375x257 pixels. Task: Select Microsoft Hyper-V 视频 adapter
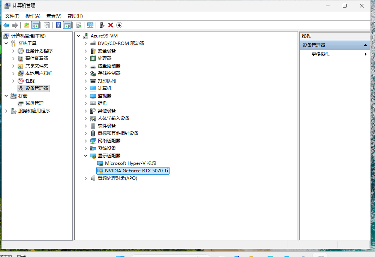pyautogui.click(x=130, y=163)
